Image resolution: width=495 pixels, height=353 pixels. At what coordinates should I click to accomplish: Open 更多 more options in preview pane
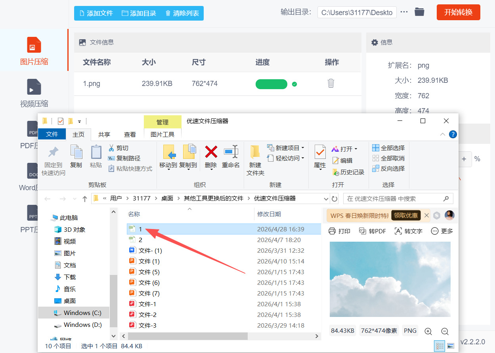[442, 231]
